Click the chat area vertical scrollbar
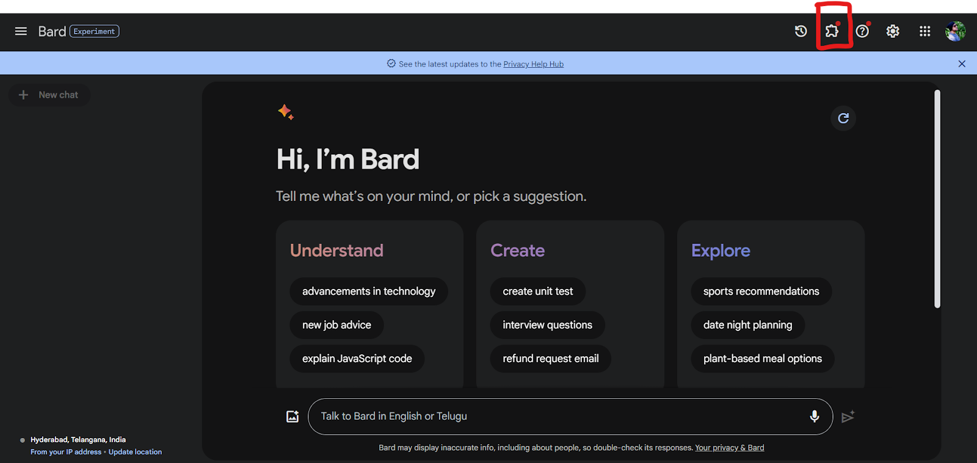Image resolution: width=977 pixels, height=463 pixels. click(x=937, y=199)
